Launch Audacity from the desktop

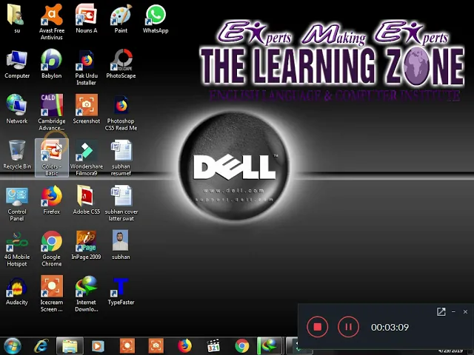pyautogui.click(x=17, y=291)
